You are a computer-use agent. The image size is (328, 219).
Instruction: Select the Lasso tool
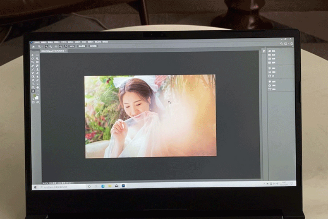pyautogui.click(x=33, y=58)
